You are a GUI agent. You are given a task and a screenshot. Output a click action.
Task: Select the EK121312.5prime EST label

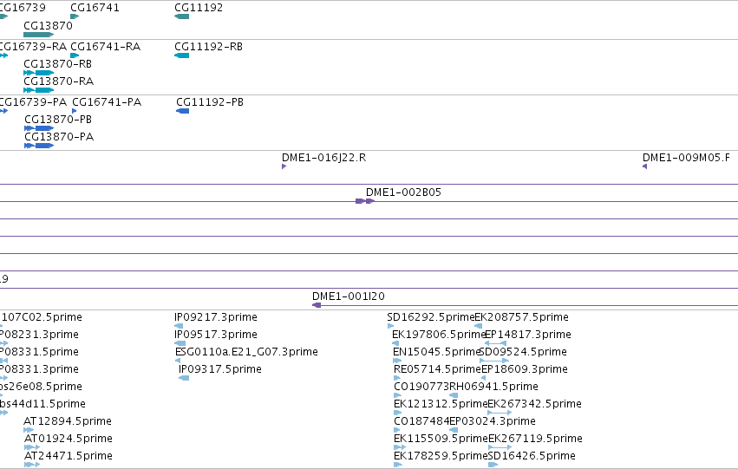coord(441,404)
